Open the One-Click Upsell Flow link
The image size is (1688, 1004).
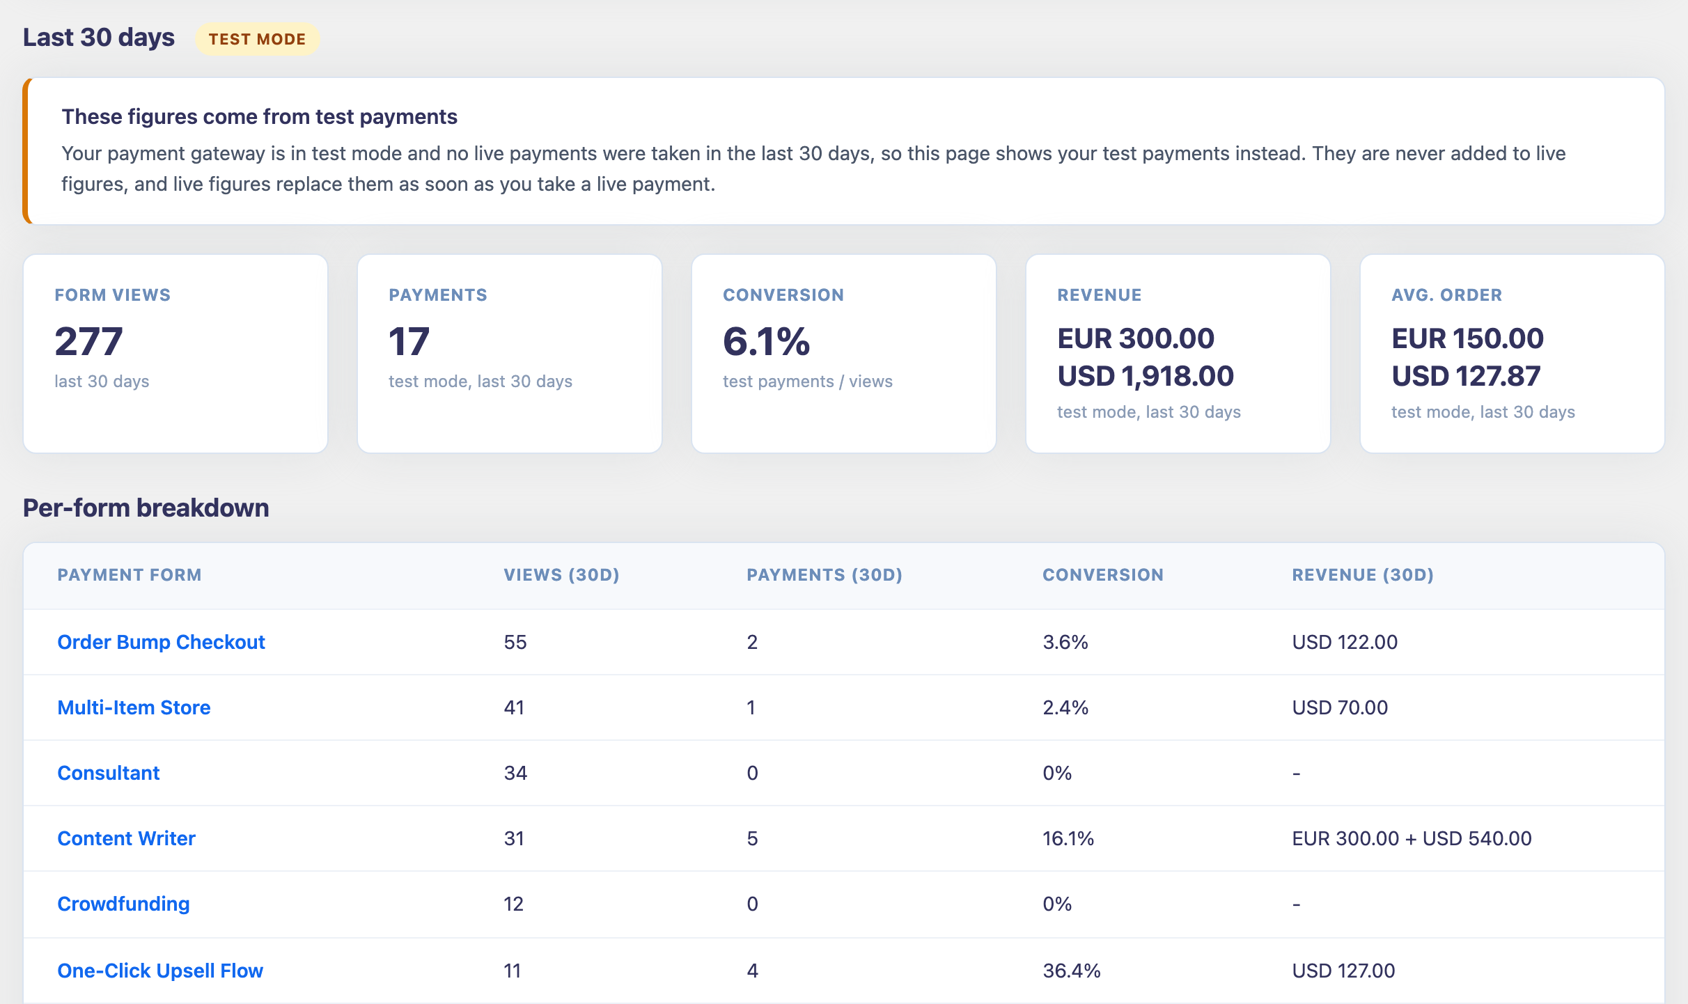[160, 971]
